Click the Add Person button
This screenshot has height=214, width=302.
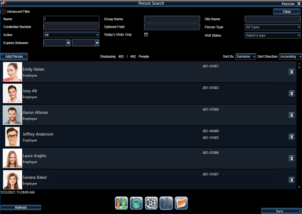coord(14,57)
